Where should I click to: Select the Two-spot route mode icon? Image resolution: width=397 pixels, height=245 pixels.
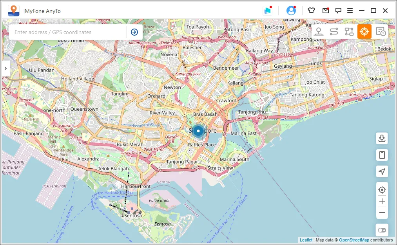pyautogui.click(x=334, y=31)
